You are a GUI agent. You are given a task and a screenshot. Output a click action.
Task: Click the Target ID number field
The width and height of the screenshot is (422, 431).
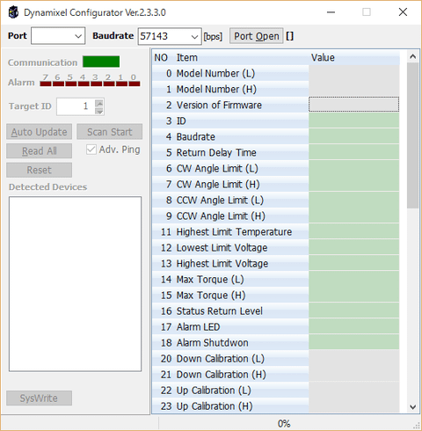point(76,106)
